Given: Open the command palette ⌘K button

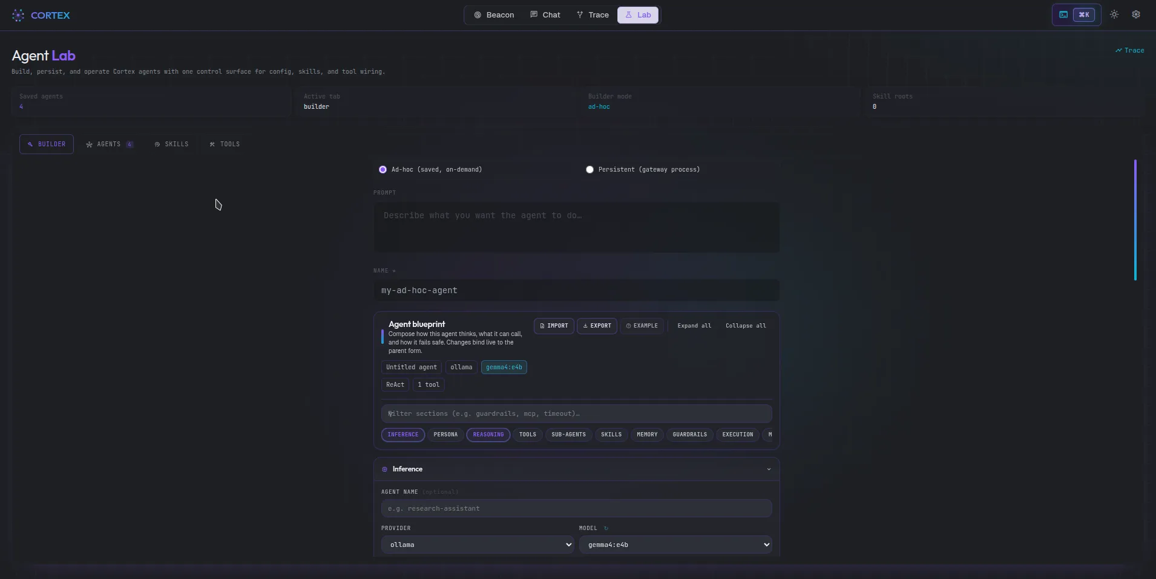Looking at the screenshot, I should click(x=1077, y=15).
